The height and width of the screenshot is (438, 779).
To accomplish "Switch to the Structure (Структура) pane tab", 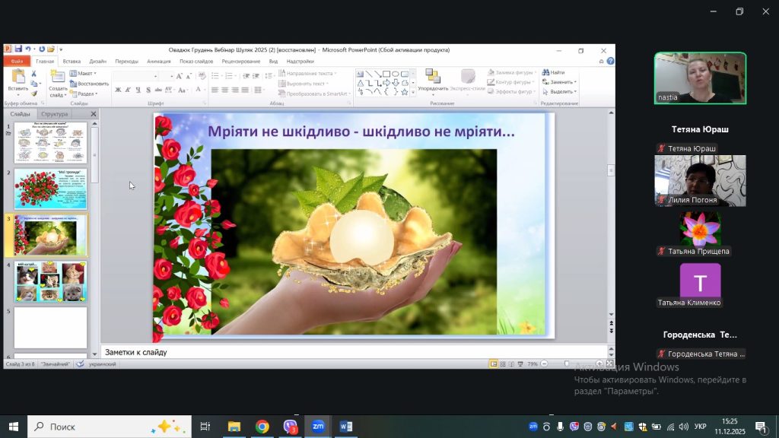I will coord(54,114).
